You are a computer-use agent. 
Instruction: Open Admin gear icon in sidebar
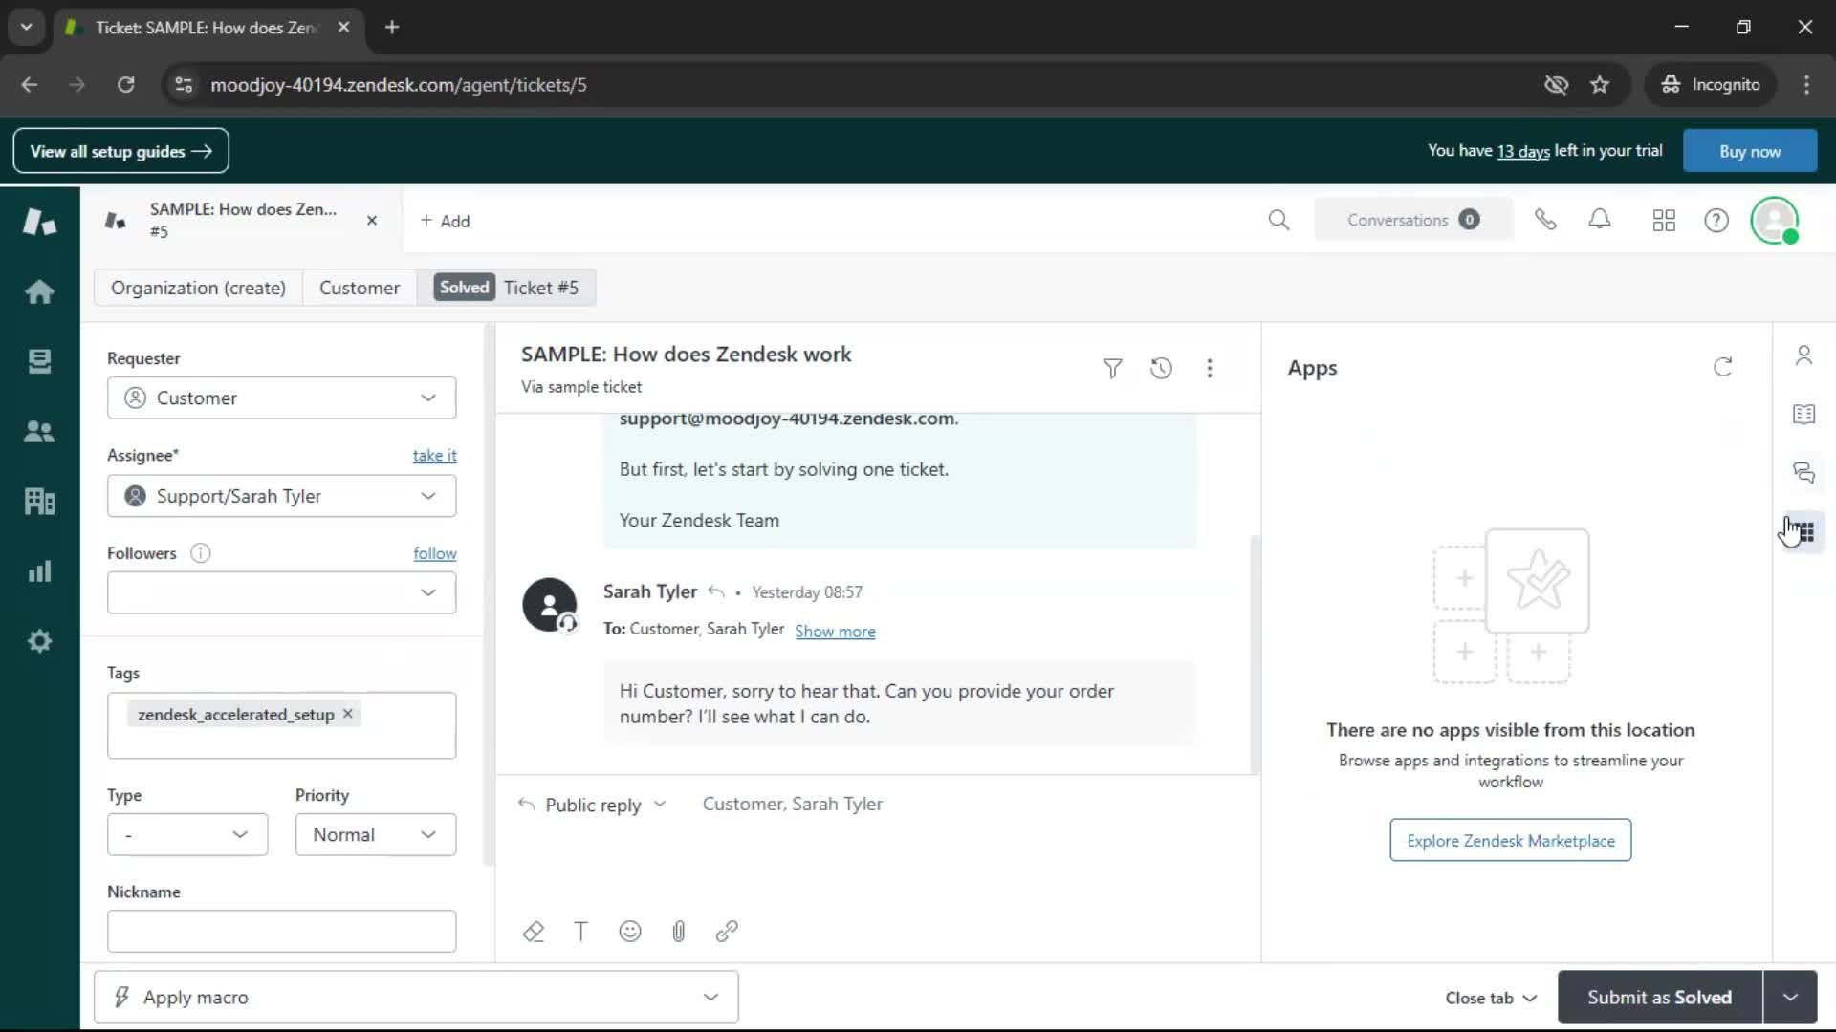pos(39,641)
